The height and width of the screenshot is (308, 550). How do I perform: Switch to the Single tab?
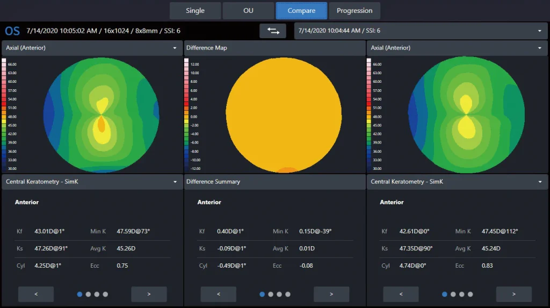(195, 11)
